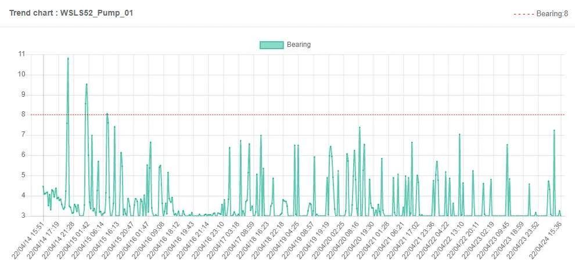Click x-axis label 22/04/22 04:22
The height and width of the screenshot is (278, 575).
tap(434, 240)
